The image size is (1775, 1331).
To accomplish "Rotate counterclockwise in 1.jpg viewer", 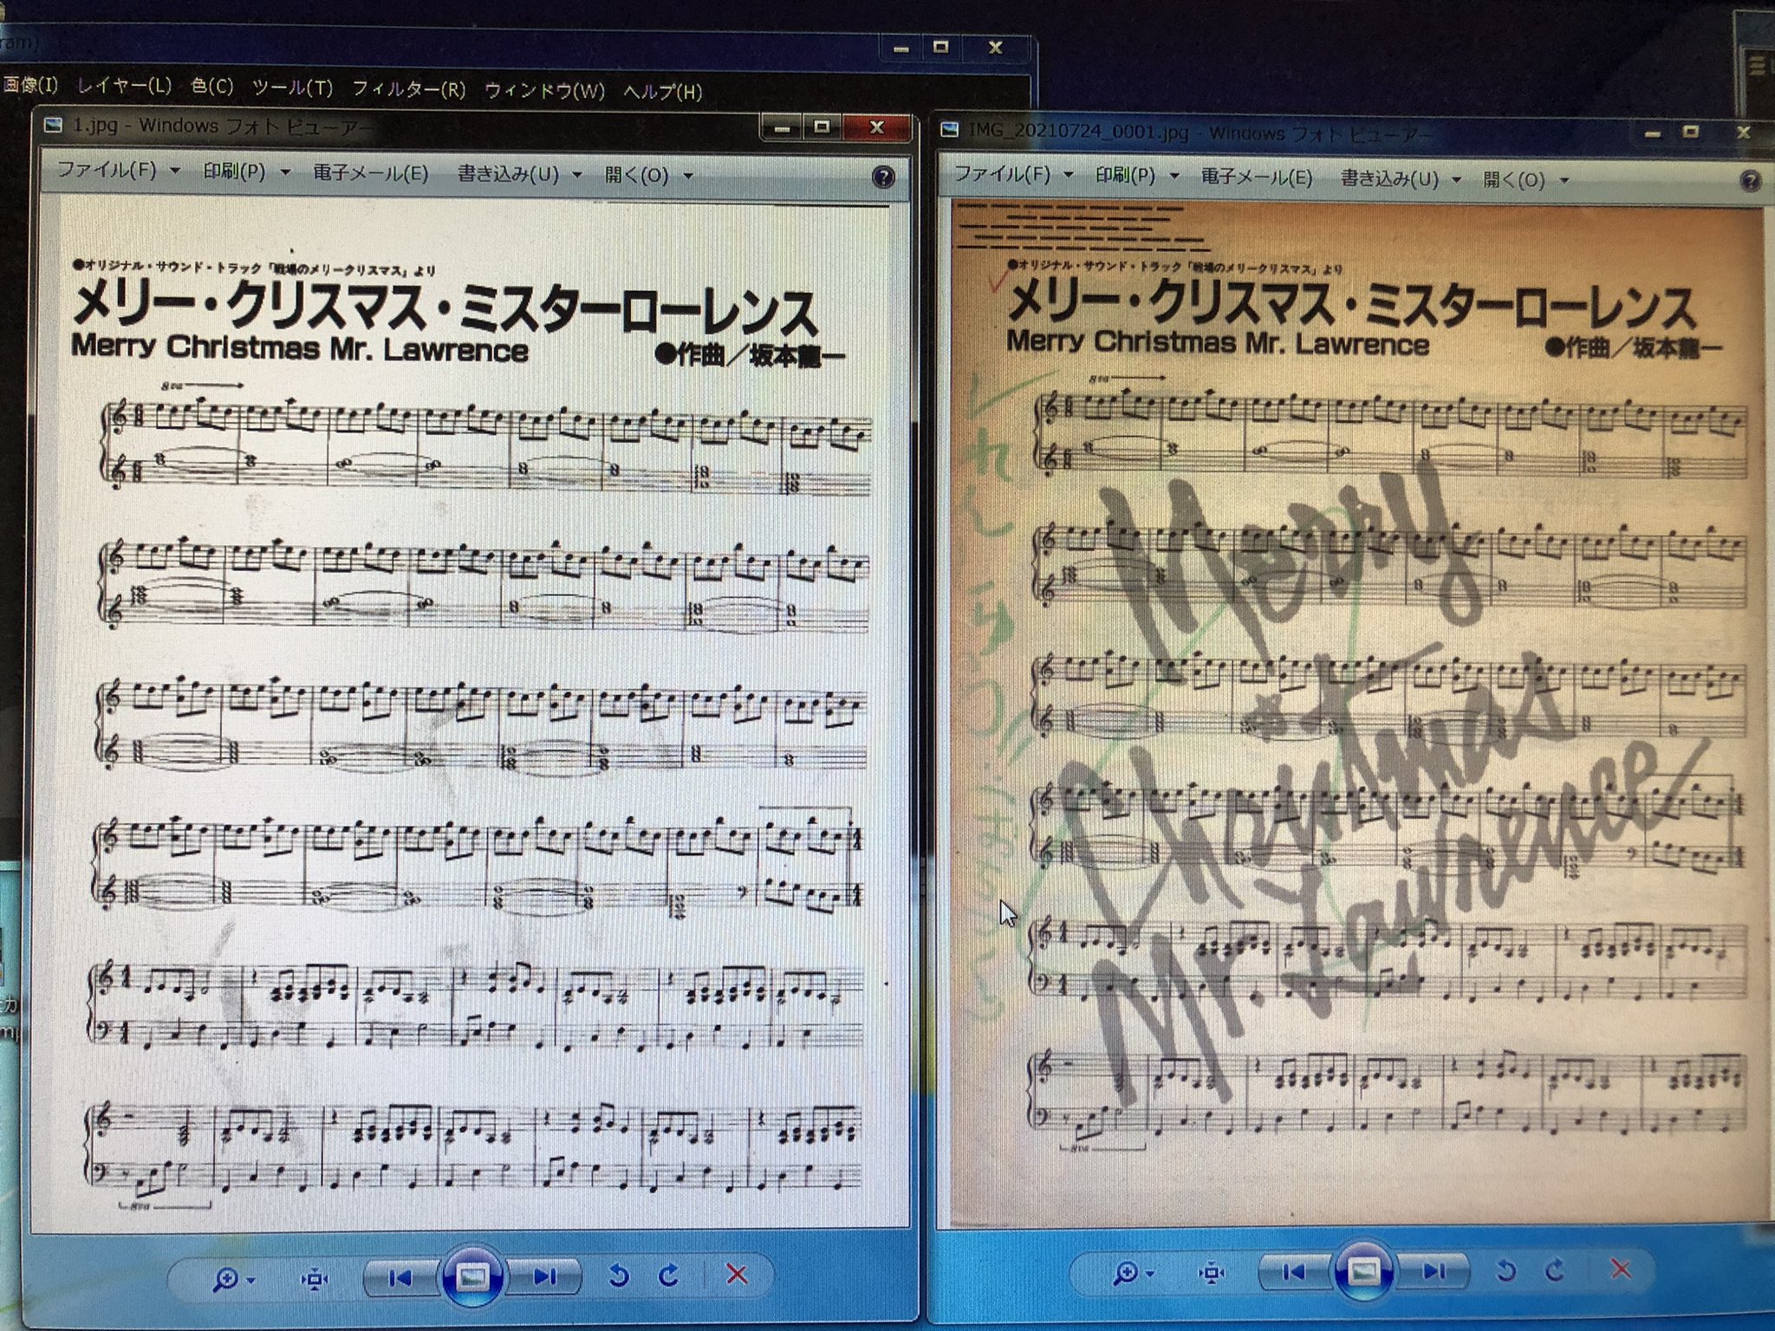I will click(618, 1276).
